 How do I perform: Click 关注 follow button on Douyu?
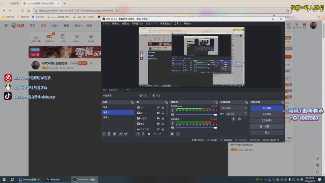pyautogui.click(x=82, y=63)
